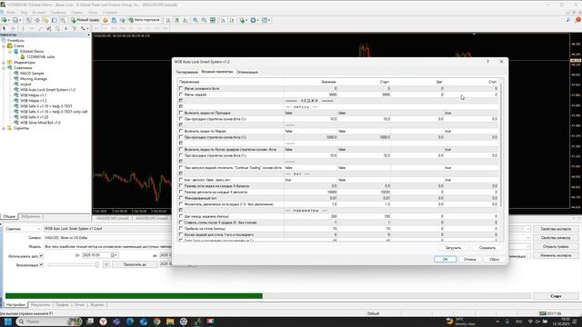Check the Включить хеджи по Марже checkbox
This screenshot has width=582, height=327.
coord(181,131)
